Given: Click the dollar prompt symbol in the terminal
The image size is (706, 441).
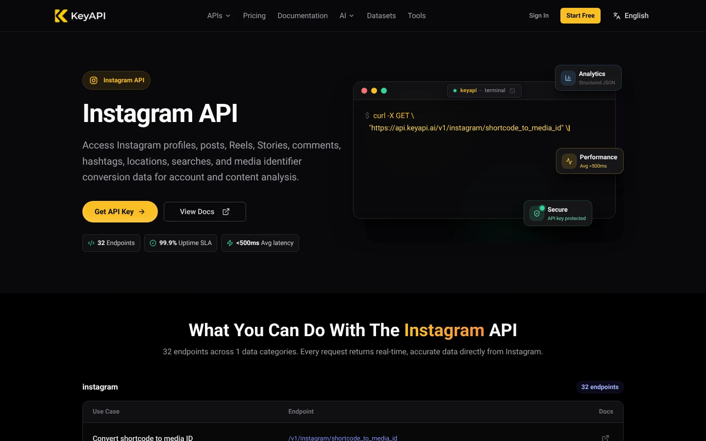Looking at the screenshot, I should (367, 116).
